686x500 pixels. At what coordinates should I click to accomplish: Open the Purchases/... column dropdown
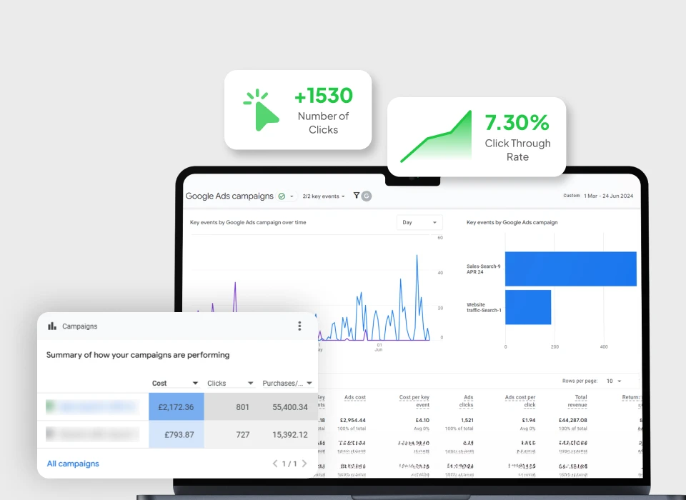click(x=309, y=383)
